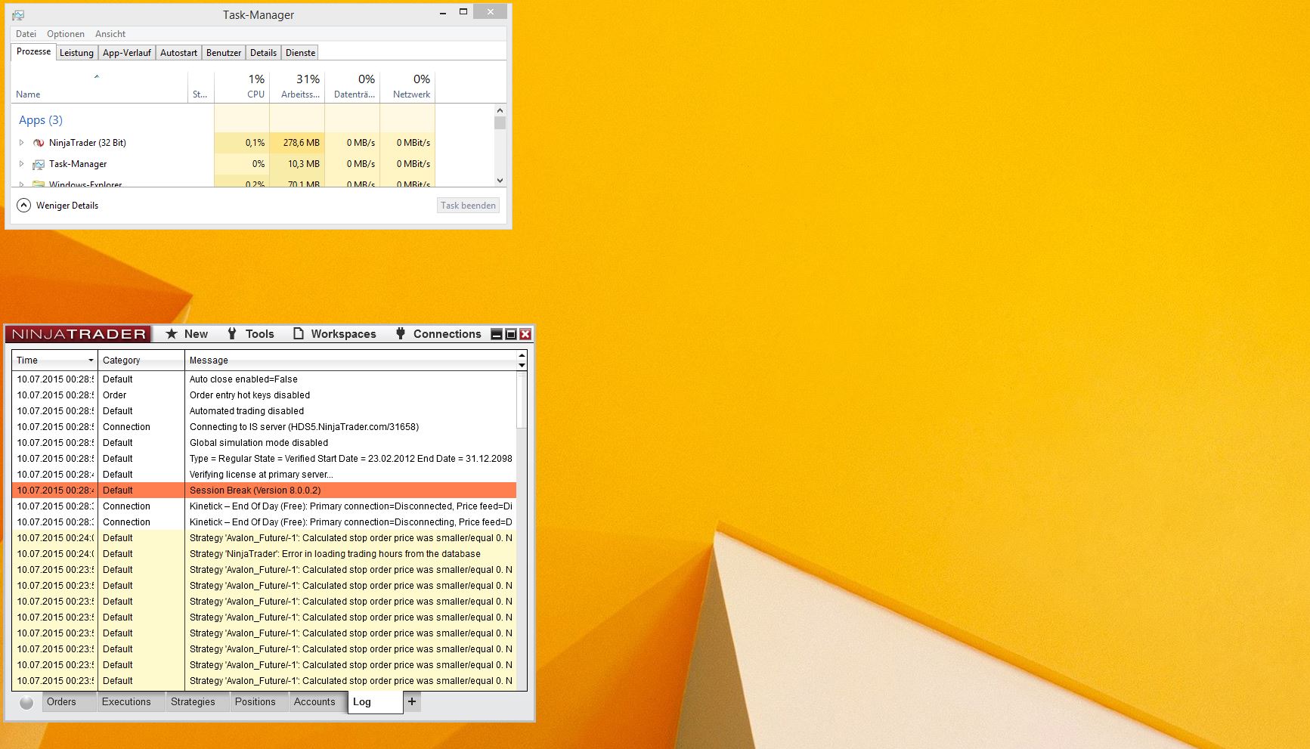Select the 278,6 MB memory cell

(x=297, y=143)
